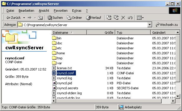Click the rsyncd-stderr.log file name
The image size is (182, 111).
69,93
